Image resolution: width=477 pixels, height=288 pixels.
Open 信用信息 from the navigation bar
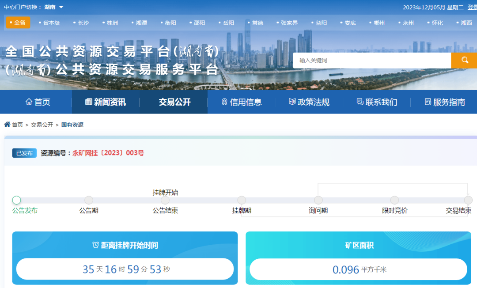pos(241,102)
